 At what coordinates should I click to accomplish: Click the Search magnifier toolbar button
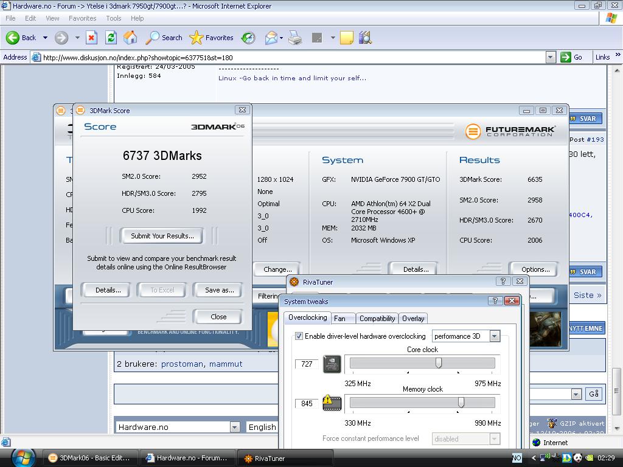[164, 38]
